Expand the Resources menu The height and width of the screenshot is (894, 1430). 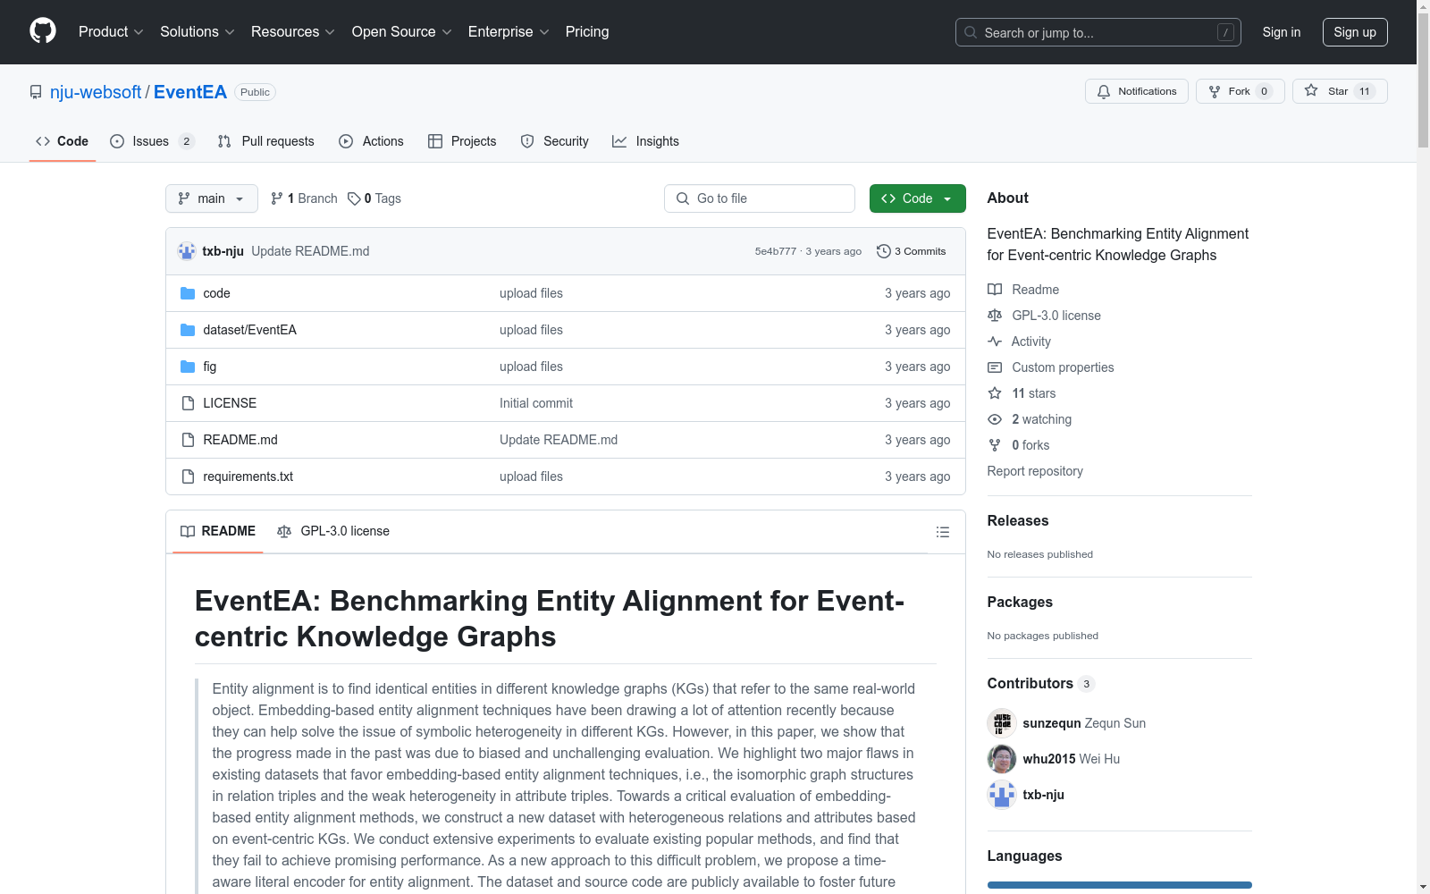293,32
